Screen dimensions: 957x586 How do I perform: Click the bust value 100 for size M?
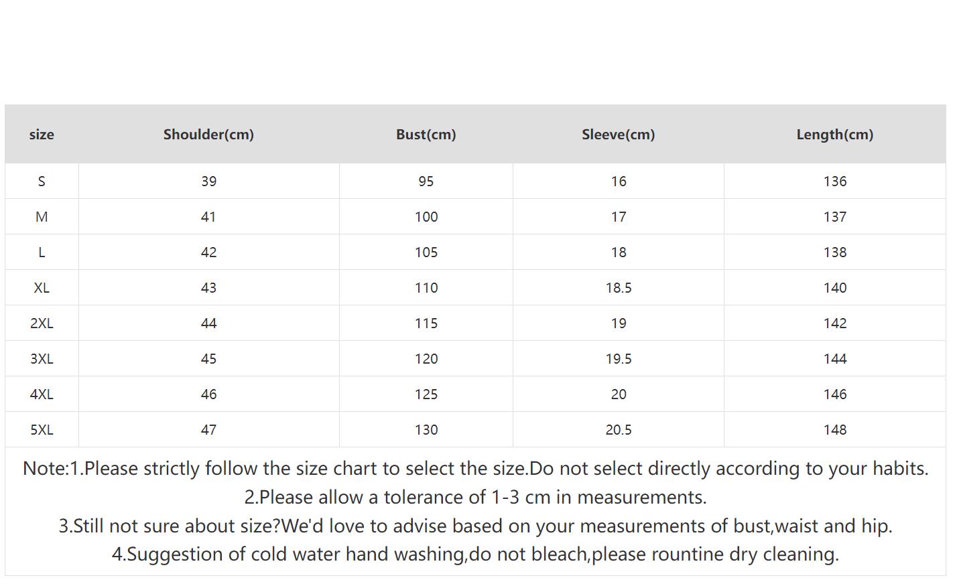click(426, 217)
